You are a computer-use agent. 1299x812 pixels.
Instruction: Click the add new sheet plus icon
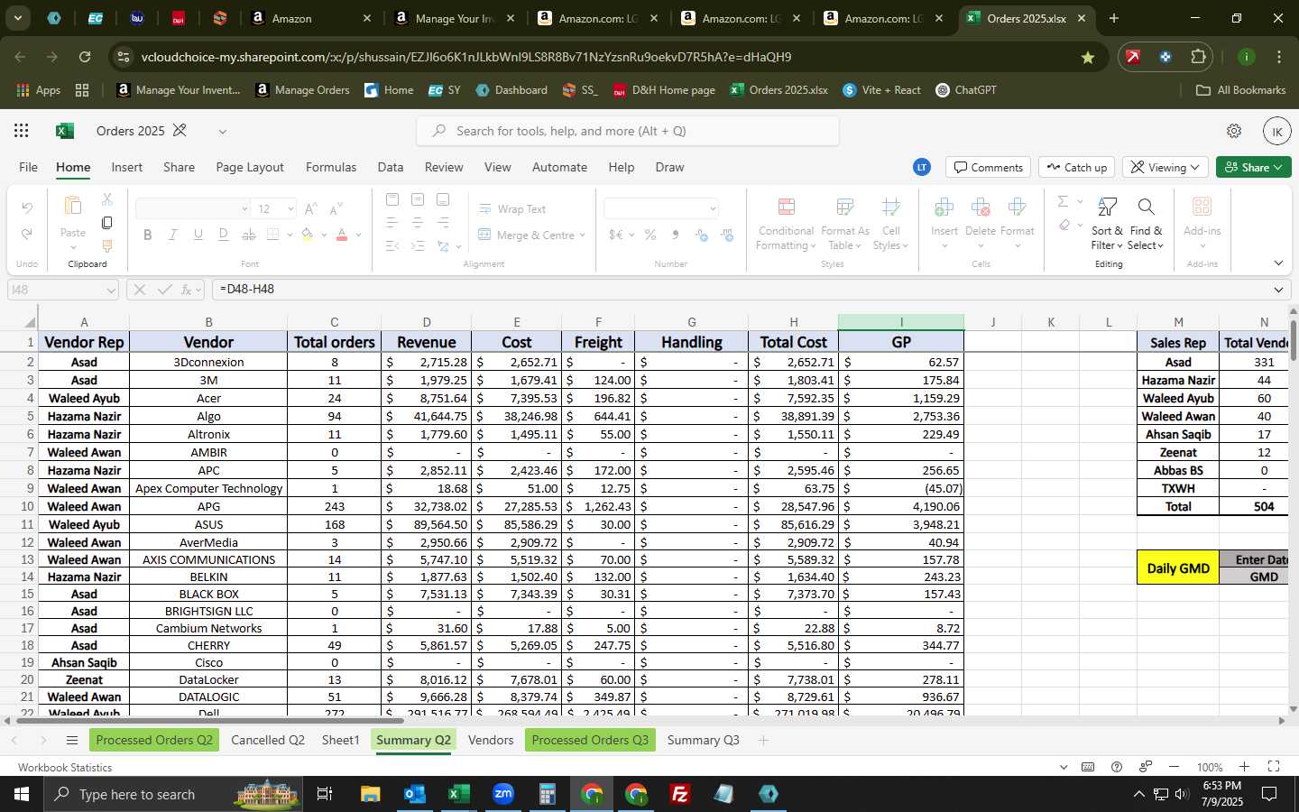pos(763,740)
